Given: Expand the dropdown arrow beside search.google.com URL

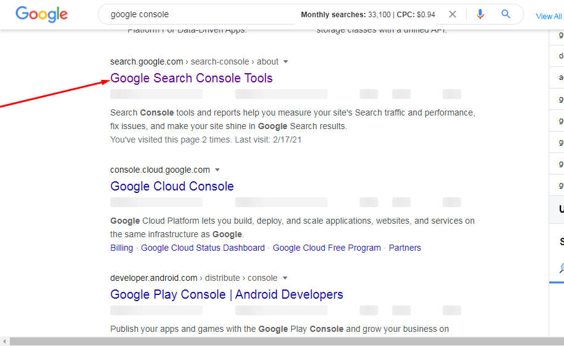Looking at the screenshot, I should 286,61.
